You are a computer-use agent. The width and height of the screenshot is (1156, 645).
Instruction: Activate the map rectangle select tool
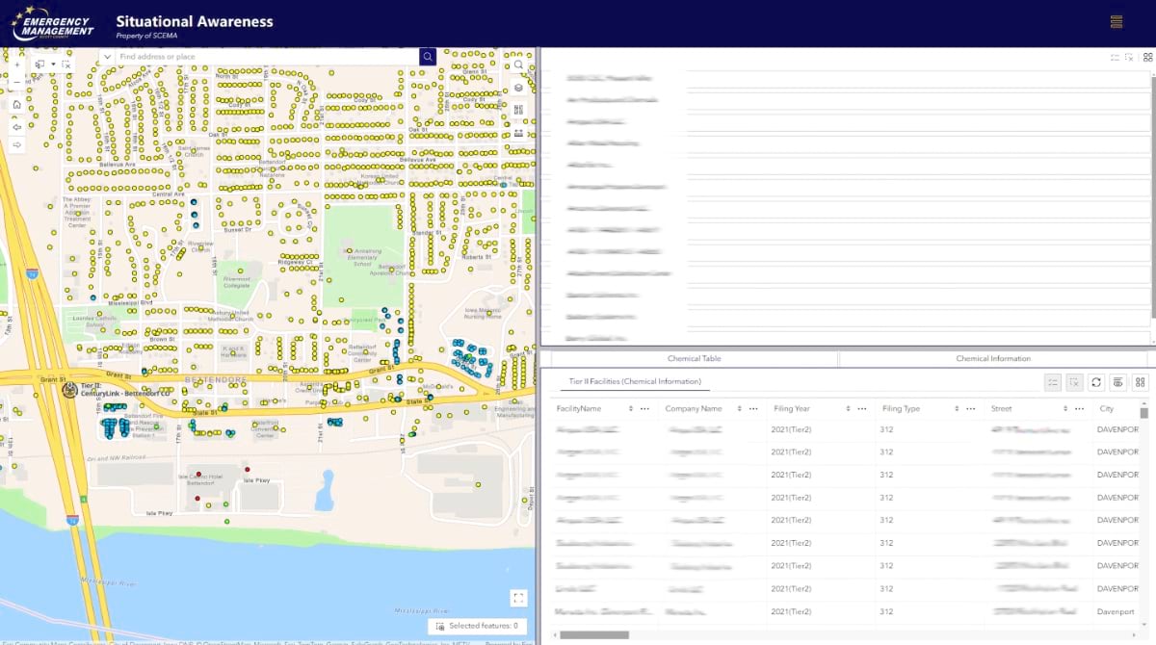(39, 64)
